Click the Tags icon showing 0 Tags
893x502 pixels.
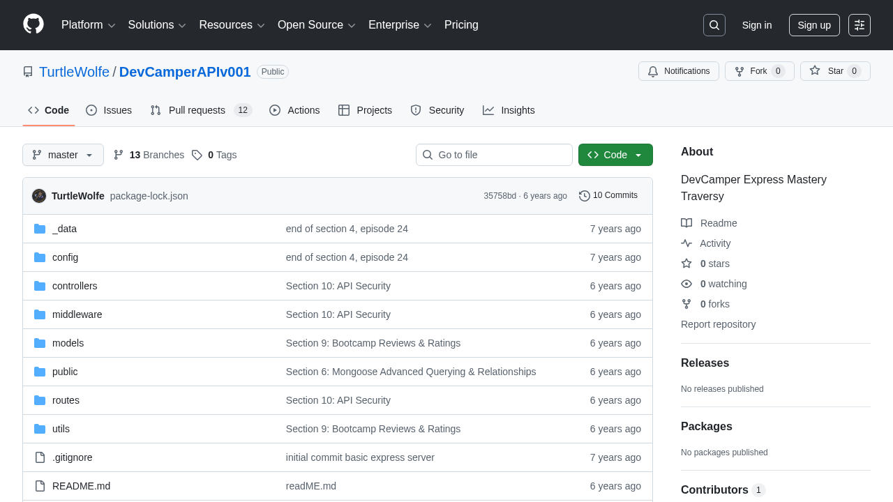point(197,155)
